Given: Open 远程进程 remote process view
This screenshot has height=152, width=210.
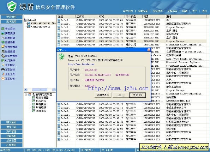Looking at the screenshot, I should (8, 51).
